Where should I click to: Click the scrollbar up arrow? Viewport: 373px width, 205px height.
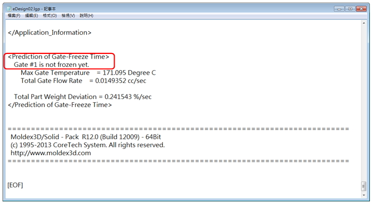tap(364, 23)
